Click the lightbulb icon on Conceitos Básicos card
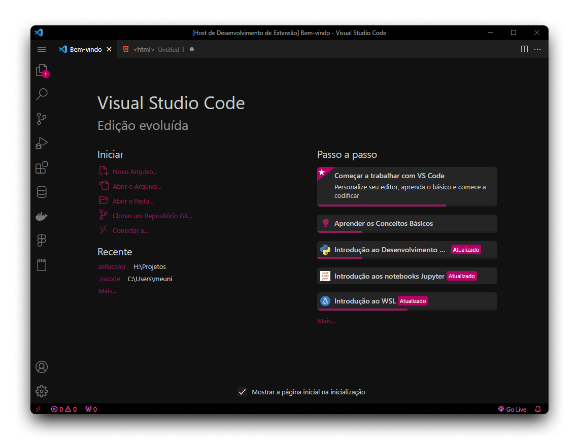 [x=325, y=223]
